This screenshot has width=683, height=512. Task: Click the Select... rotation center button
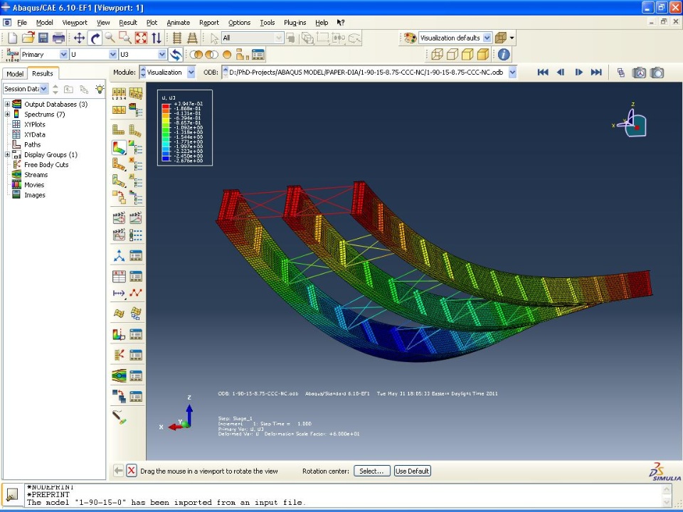tap(371, 471)
